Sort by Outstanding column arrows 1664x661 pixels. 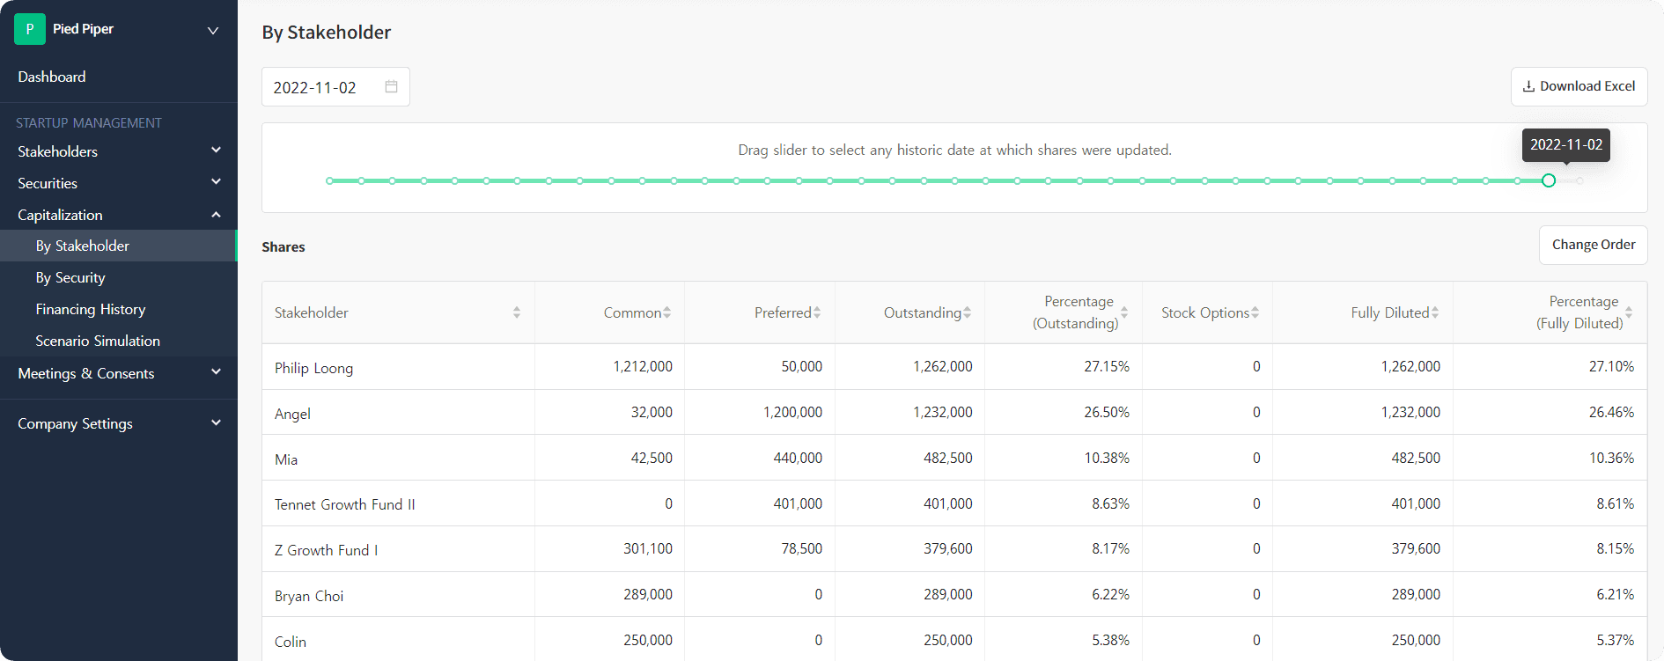click(x=968, y=312)
